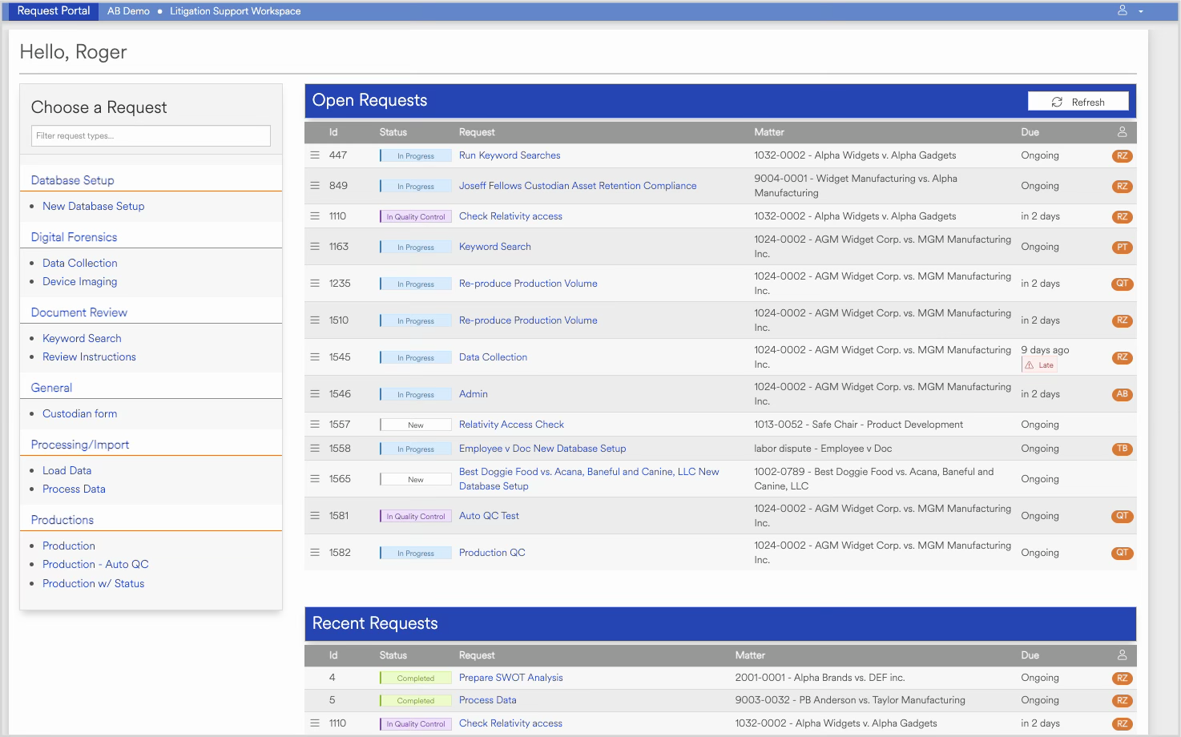Viewport: 1181px width, 737px height.
Task: Click drag-handle icon for request 447
Action: pyautogui.click(x=315, y=155)
